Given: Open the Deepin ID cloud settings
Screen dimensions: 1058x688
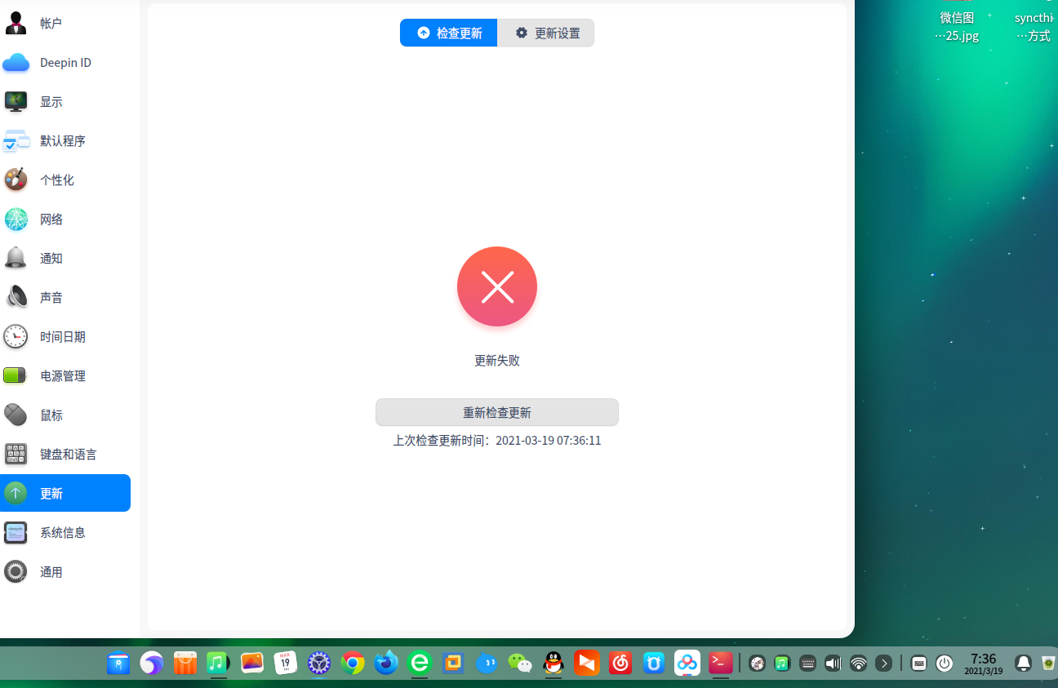Looking at the screenshot, I should pos(65,63).
